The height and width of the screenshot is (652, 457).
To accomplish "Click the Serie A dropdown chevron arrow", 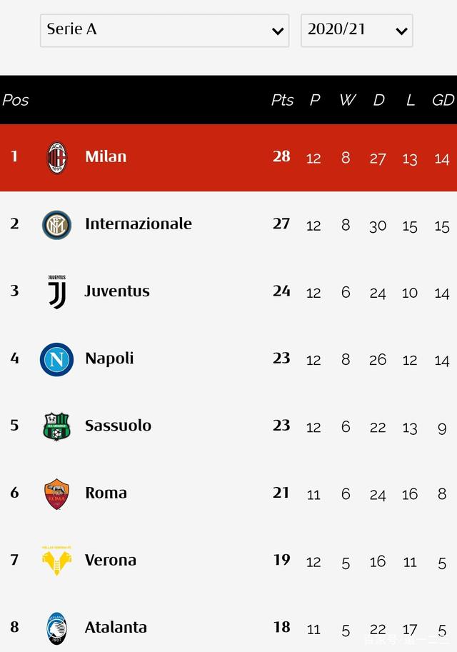I will [278, 31].
